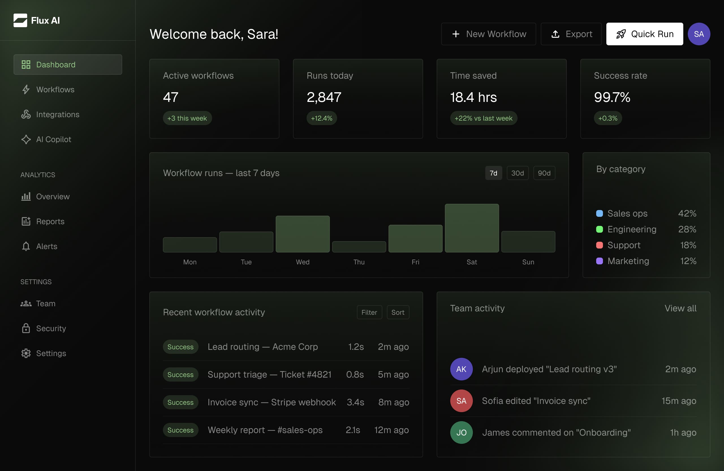Click 'James commented on "Onboarding"' entry
Image resolution: width=724 pixels, height=471 pixels.
(x=574, y=432)
